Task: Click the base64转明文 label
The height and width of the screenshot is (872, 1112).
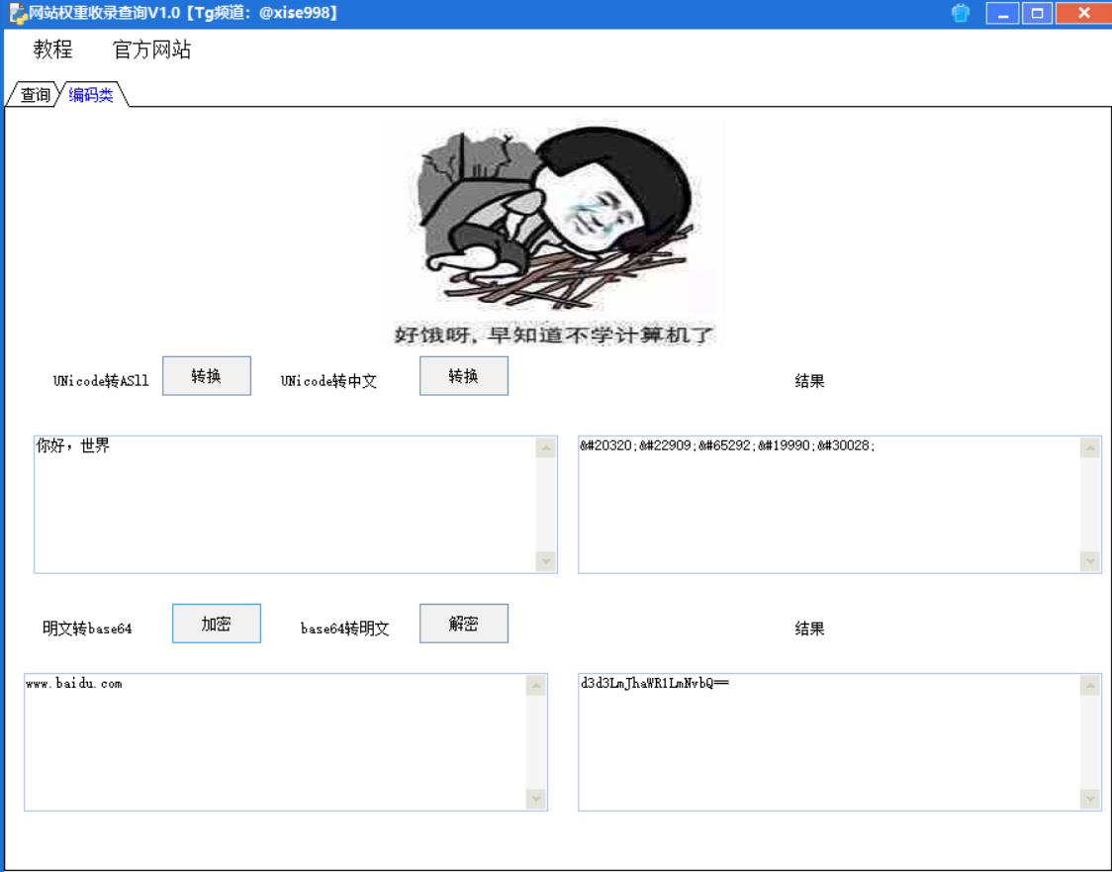Action: point(345,628)
